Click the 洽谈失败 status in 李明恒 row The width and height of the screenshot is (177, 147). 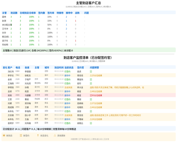pos(68,87)
